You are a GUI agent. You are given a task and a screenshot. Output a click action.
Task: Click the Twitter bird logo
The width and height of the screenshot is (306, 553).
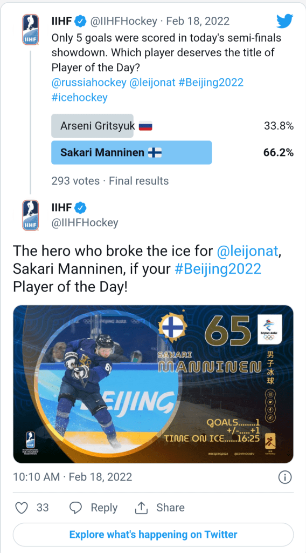click(x=284, y=22)
